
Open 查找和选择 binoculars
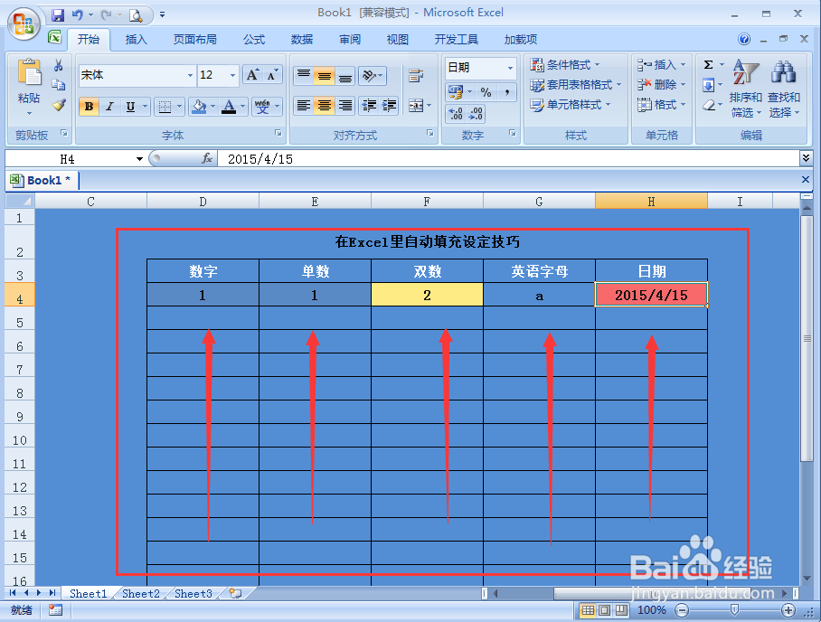[784, 89]
